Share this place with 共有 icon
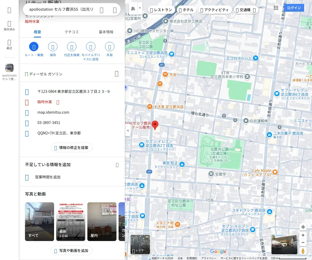Image resolution: width=312 pixels, height=260 pixels. tap(110, 47)
